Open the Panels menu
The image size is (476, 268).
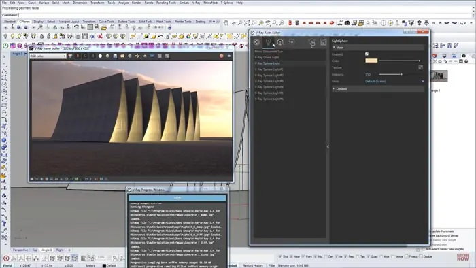tap(149, 3)
